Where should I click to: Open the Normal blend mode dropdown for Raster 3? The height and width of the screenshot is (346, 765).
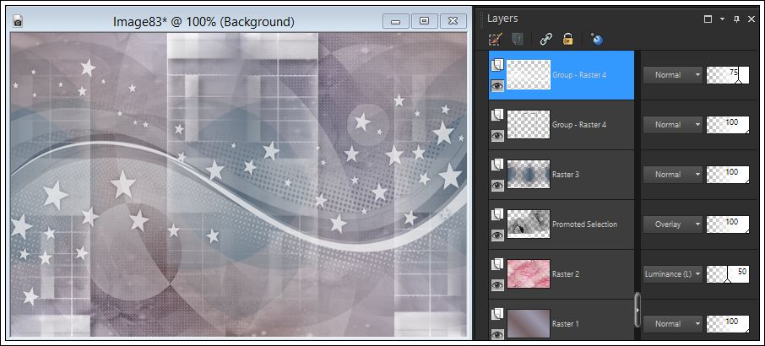pyautogui.click(x=673, y=175)
